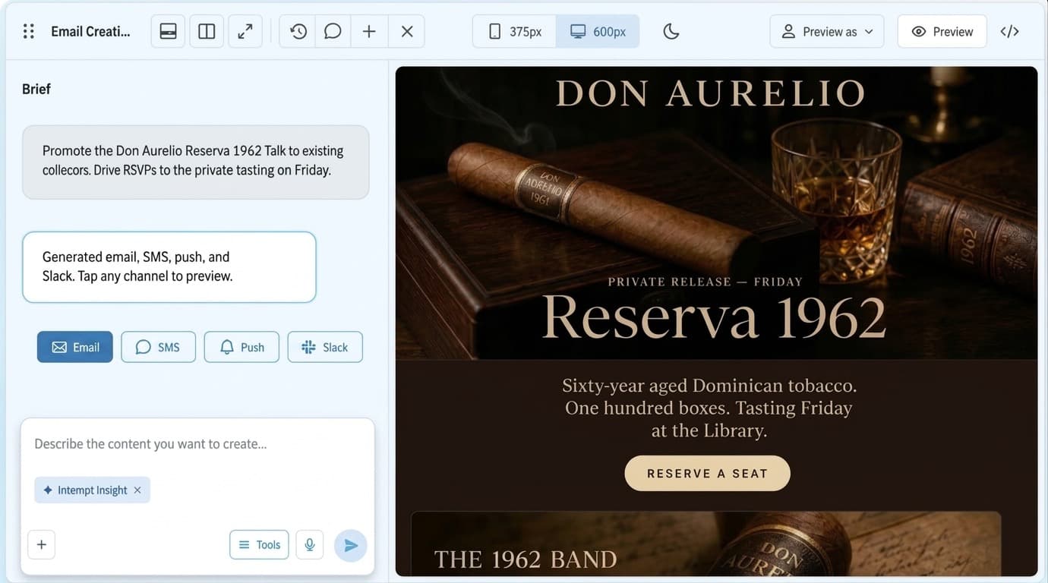
Task: Select the Slack channel tab
Action: pos(325,347)
